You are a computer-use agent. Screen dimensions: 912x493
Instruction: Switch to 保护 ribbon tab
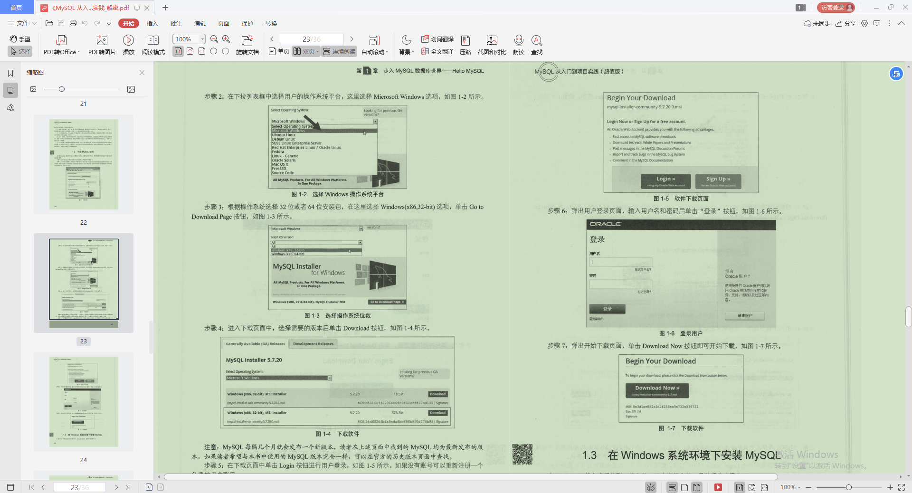pyautogui.click(x=247, y=23)
